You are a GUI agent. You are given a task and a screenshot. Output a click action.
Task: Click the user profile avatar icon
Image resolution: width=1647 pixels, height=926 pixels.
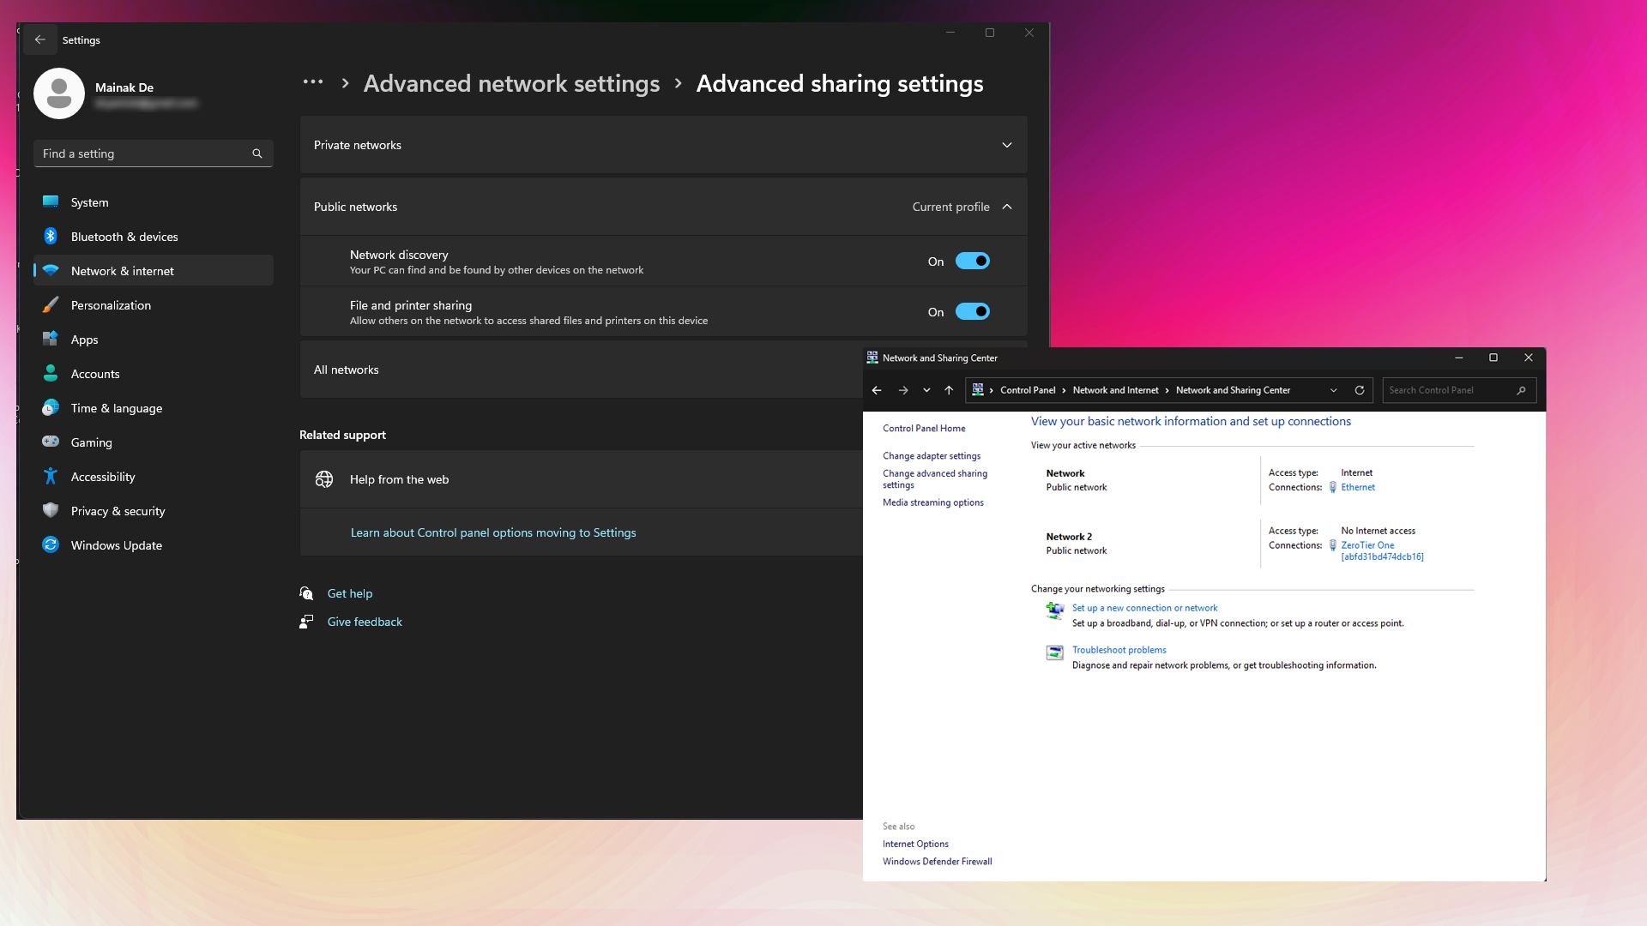coord(59,93)
